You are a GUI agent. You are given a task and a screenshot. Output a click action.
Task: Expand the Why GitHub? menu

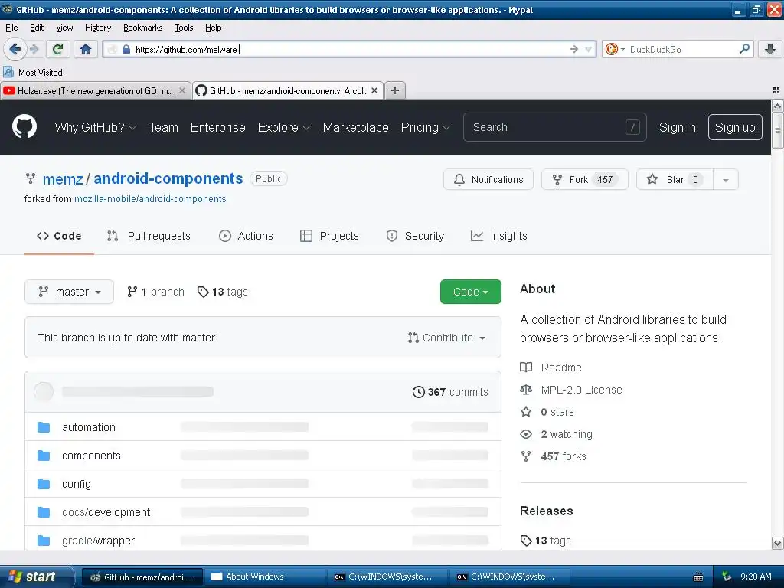(x=96, y=128)
